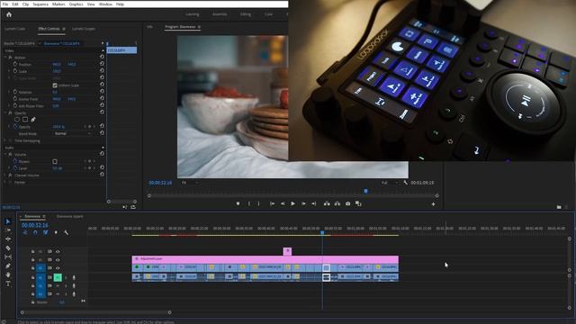Toggle eye visibility for second video track

pyautogui.click(x=58, y=260)
